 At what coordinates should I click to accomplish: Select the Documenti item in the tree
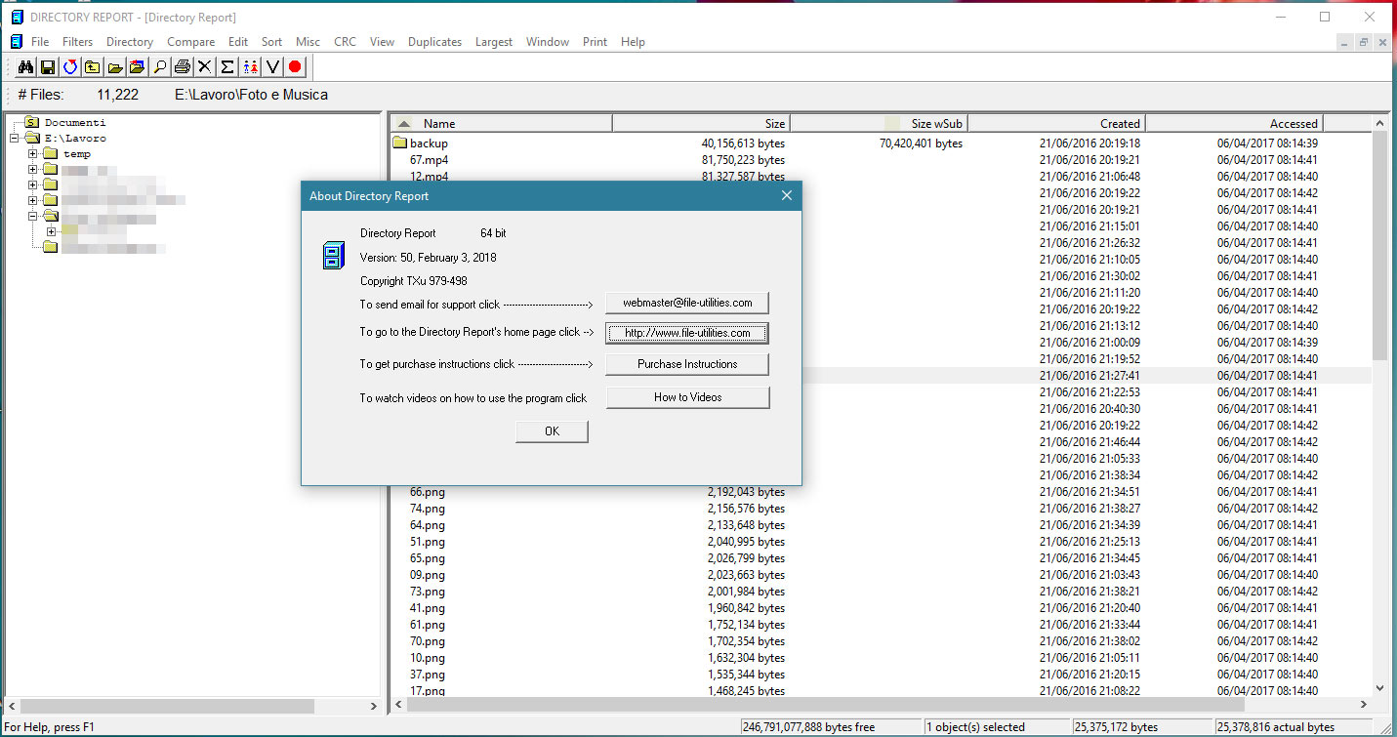click(74, 123)
